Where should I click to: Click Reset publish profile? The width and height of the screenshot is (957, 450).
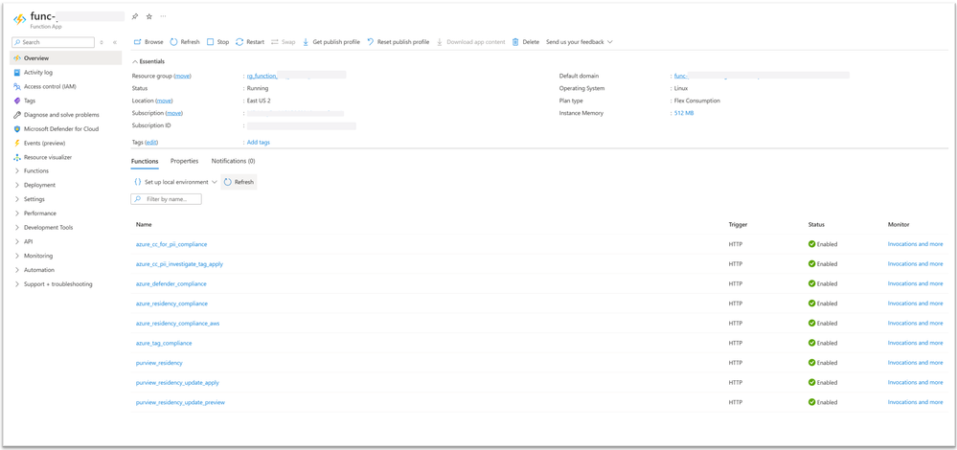(x=398, y=42)
